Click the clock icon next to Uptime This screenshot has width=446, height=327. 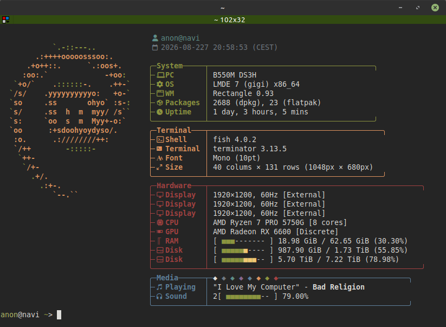click(160, 112)
